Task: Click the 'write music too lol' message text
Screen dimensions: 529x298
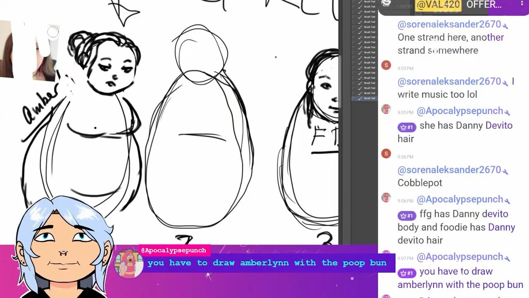Action: point(437,94)
